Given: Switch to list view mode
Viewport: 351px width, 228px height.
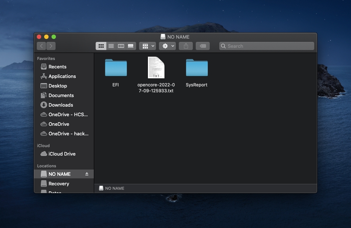Looking at the screenshot, I should [x=111, y=46].
